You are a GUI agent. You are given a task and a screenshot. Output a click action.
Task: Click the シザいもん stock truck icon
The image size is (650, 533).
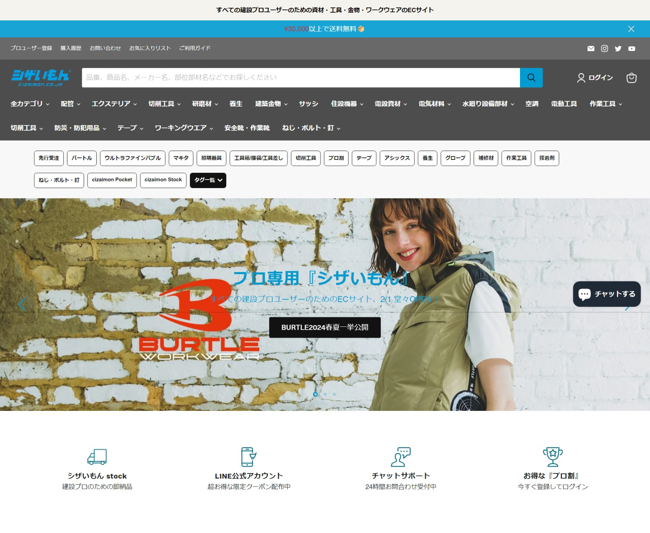97,457
